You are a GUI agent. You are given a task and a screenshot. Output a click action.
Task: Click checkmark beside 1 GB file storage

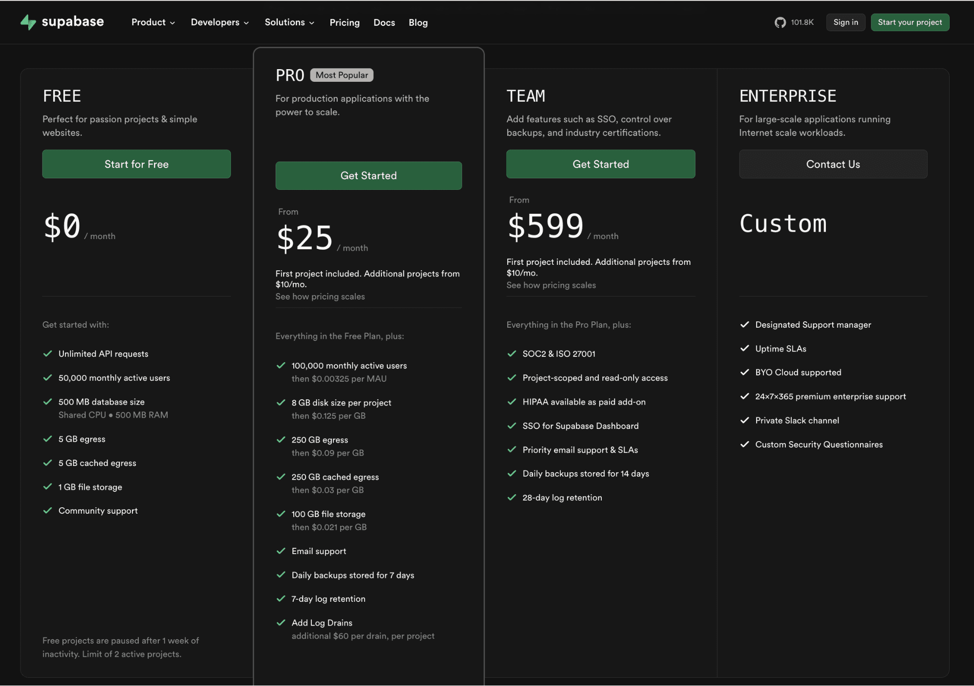pyautogui.click(x=47, y=487)
